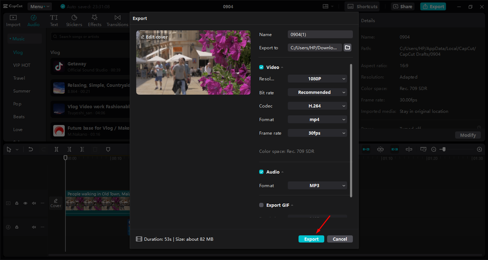Uncheck the Video export checkbox

pyautogui.click(x=262, y=67)
